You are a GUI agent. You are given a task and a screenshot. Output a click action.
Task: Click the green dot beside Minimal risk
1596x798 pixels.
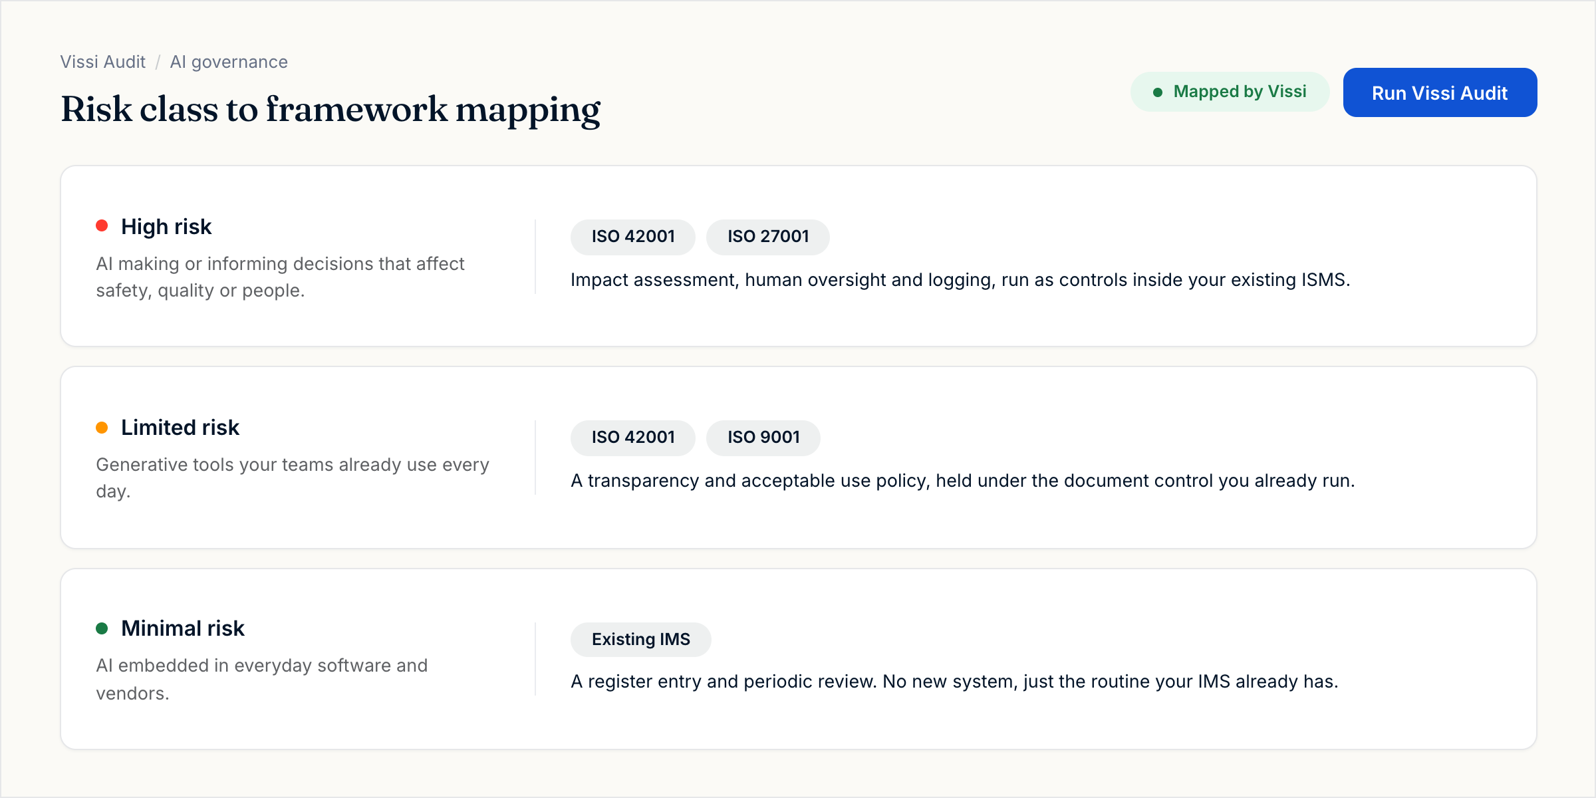(102, 628)
